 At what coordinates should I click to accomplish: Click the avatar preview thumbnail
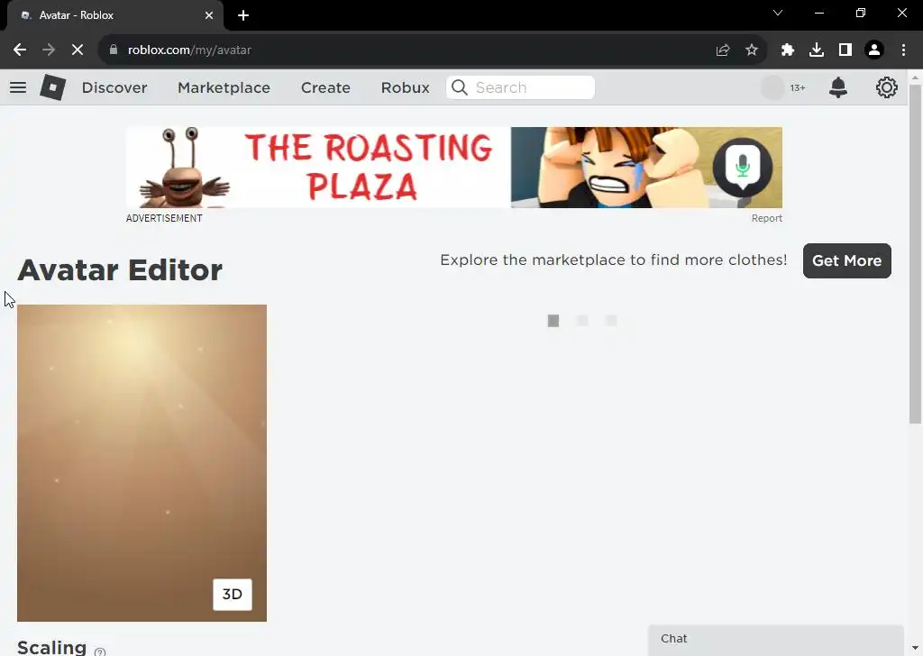coord(142,463)
